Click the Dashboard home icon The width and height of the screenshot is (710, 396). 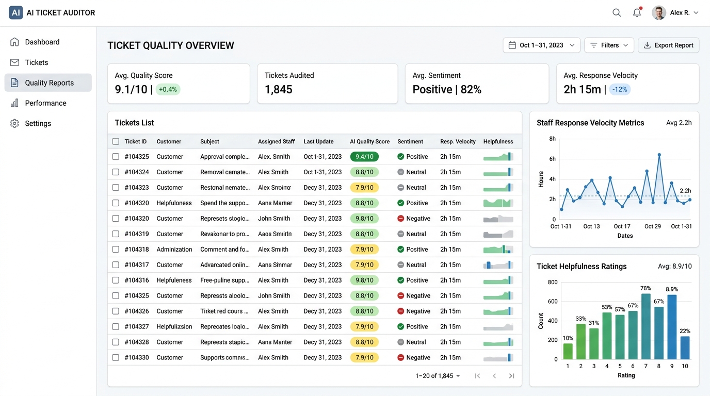(14, 42)
